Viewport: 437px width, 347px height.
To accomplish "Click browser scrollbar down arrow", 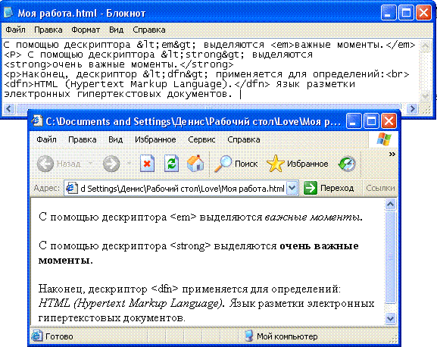I will [390, 318].
